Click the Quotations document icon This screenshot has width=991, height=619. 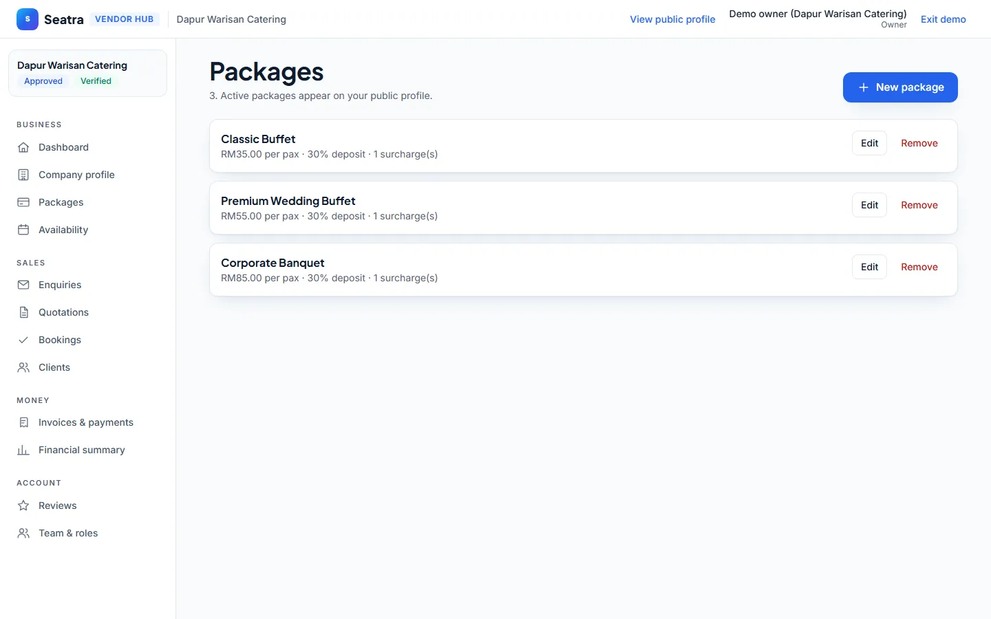(x=23, y=312)
